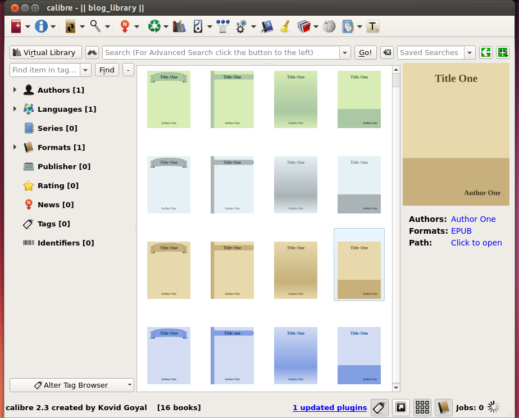Click the Wikipedia globe plugin icon
Screen dimensions: 519x418
click(x=329, y=26)
